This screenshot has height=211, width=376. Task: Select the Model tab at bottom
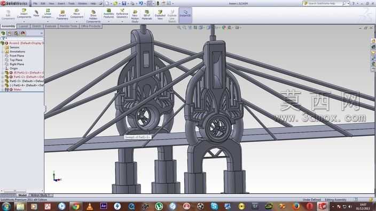(22, 195)
